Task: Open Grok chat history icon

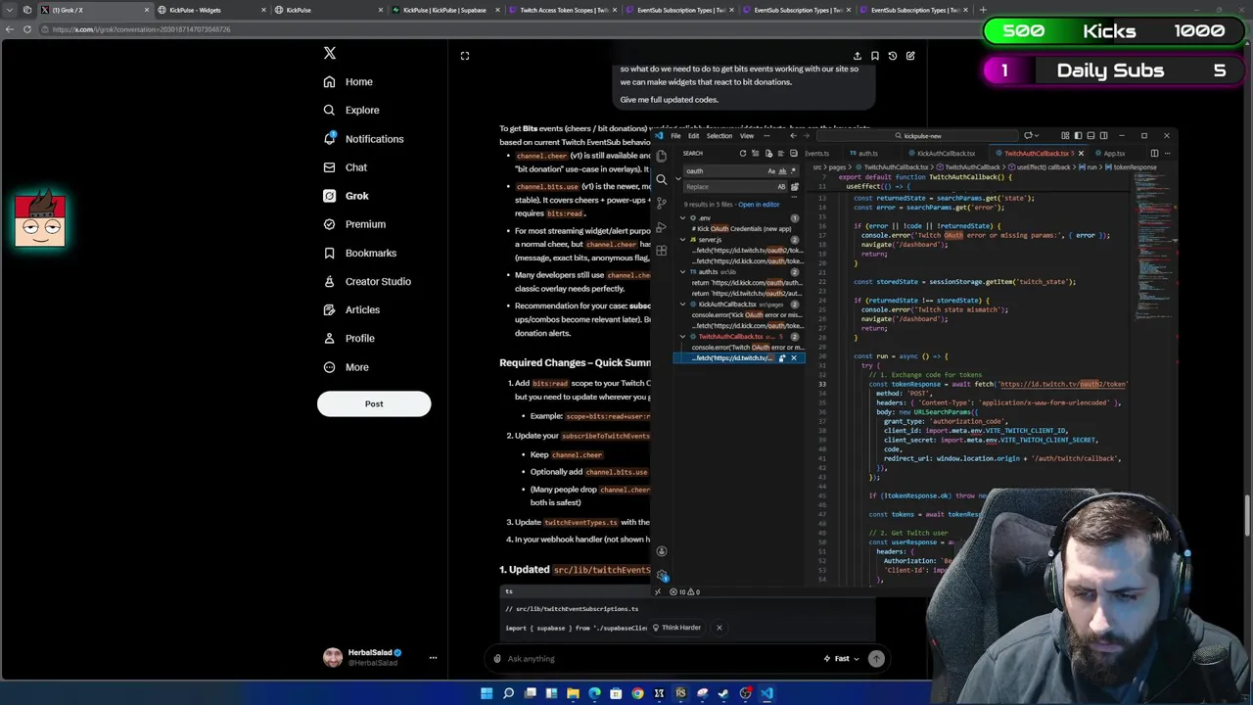Action: (892, 56)
